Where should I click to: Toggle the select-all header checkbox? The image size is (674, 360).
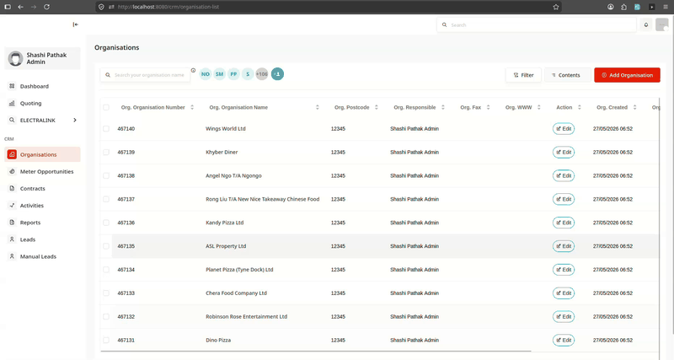point(106,107)
